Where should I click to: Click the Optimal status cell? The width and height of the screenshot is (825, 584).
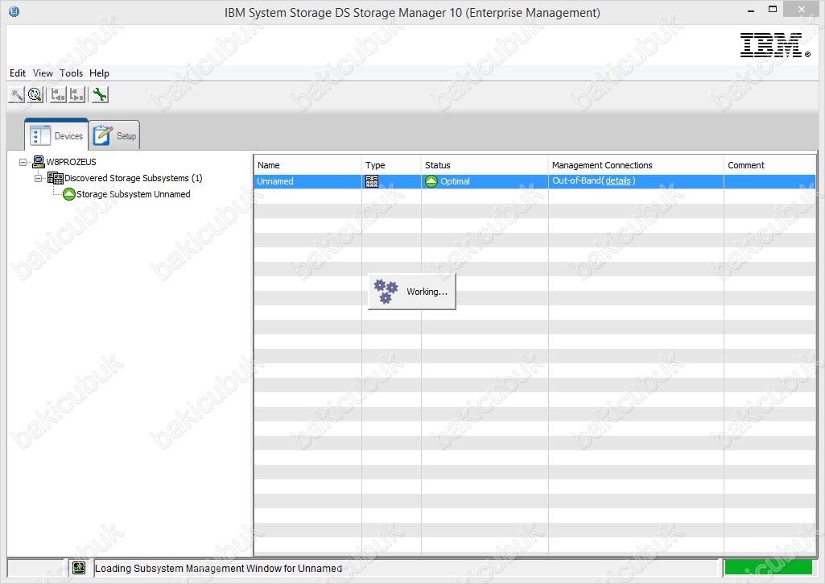(485, 181)
